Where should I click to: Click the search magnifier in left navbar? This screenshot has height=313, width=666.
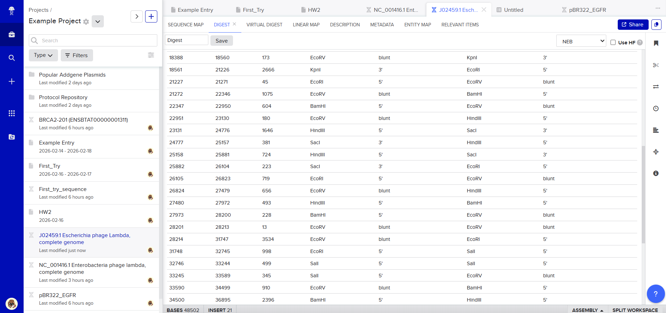[11, 58]
